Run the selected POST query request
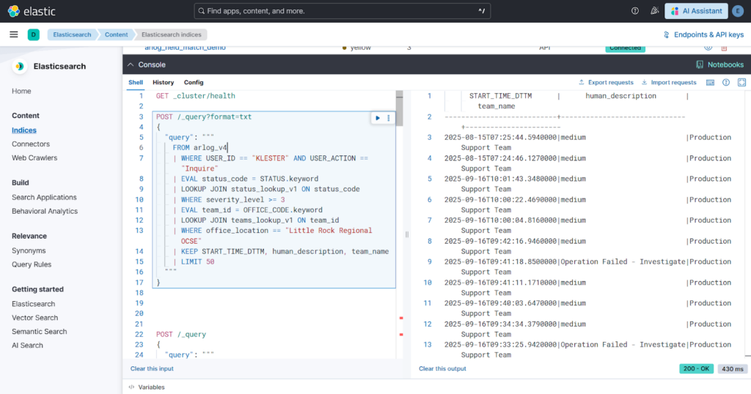Viewport: 751px width, 394px height. pyautogui.click(x=378, y=118)
